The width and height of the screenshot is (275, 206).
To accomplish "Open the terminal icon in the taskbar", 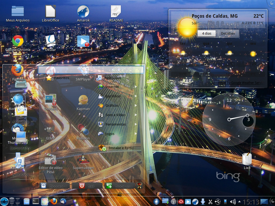I will pyautogui.click(x=36, y=201).
